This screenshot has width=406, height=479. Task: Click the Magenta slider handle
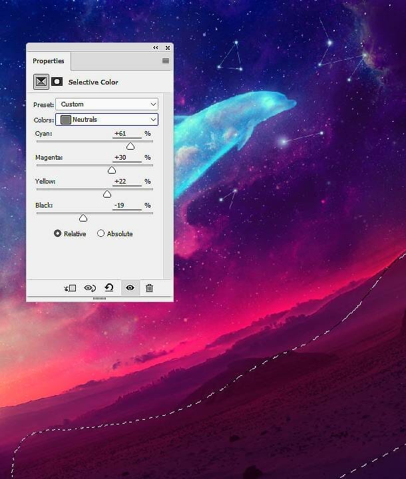click(x=112, y=170)
